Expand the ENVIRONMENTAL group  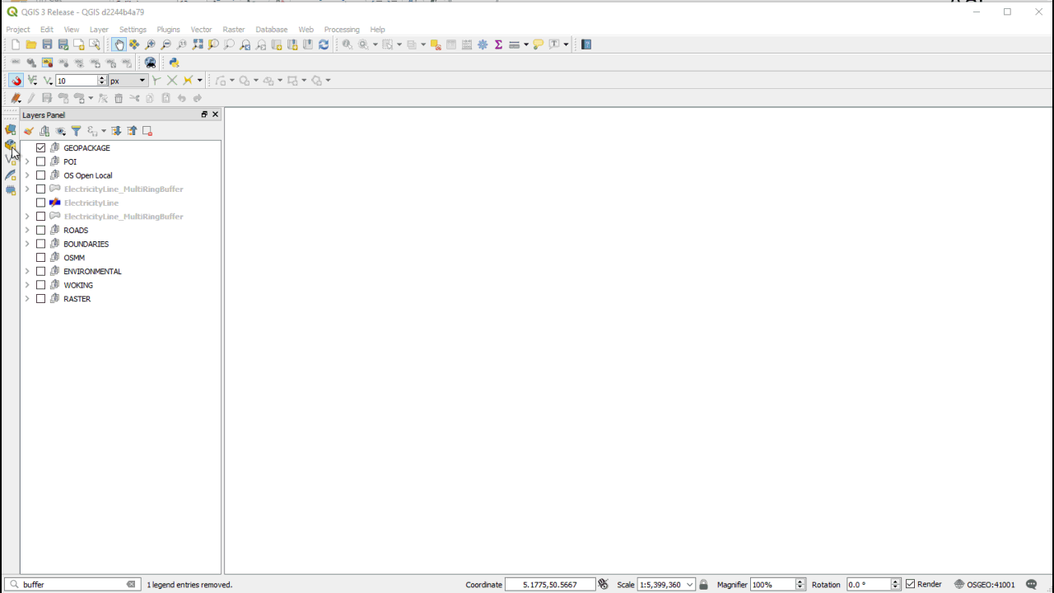click(x=27, y=272)
